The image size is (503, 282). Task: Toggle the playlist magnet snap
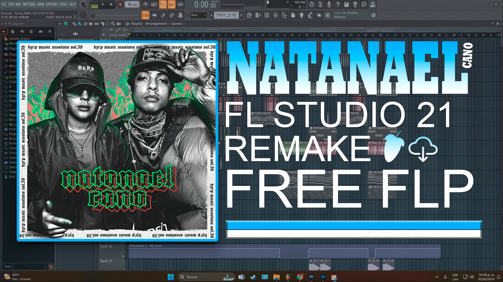coord(66,24)
